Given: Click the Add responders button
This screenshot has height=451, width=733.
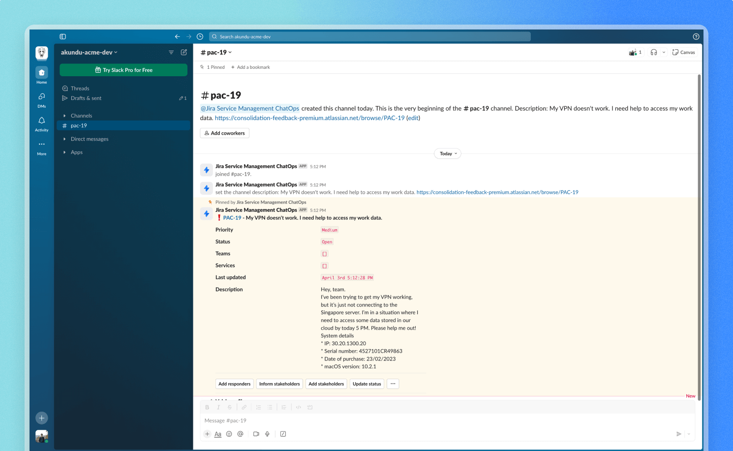Looking at the screenshot, I should pos(234,384).
